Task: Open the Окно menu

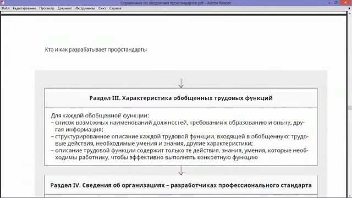Action: click(102, 8)
